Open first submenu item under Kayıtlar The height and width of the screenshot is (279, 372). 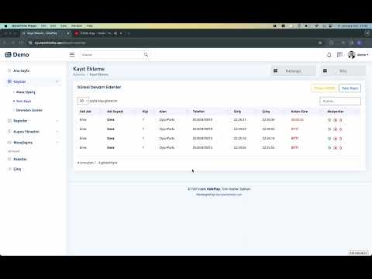click(26, 92)
